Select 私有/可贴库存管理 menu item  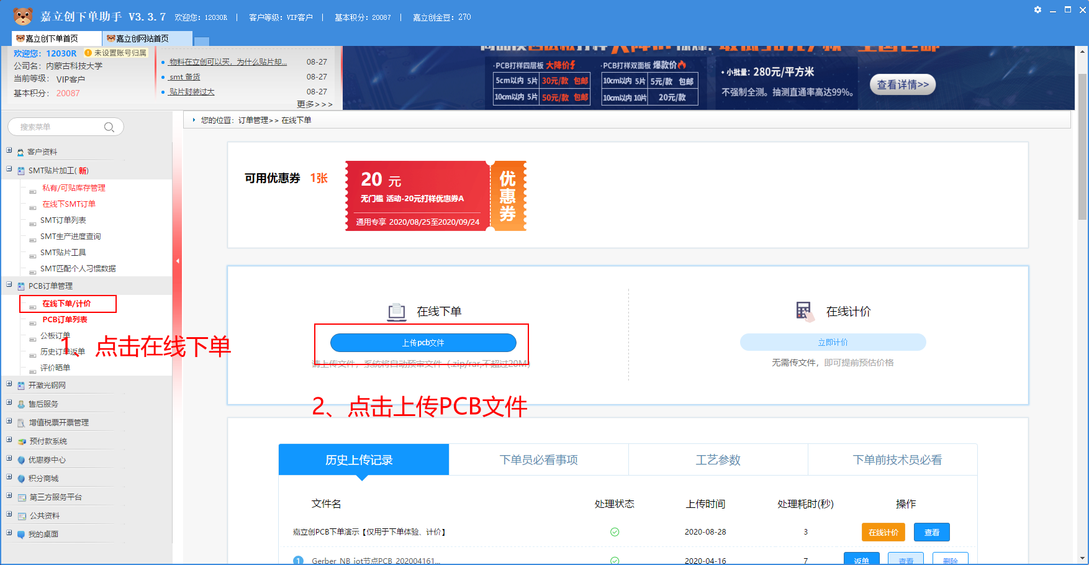coord(74,188)
